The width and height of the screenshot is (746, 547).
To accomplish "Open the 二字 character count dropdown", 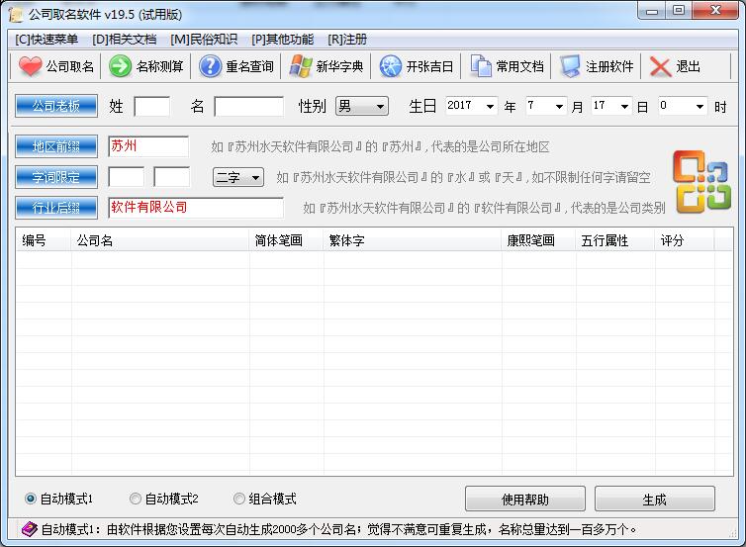I will 237,177.
